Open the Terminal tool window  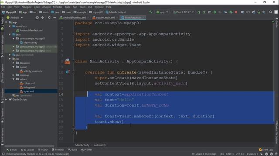(x=58, y=149)
